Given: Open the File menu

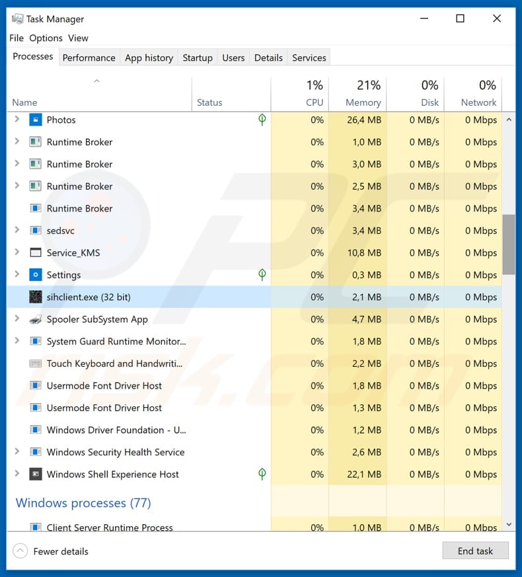Looking at the screenshot, I should (x=17, y=38).
